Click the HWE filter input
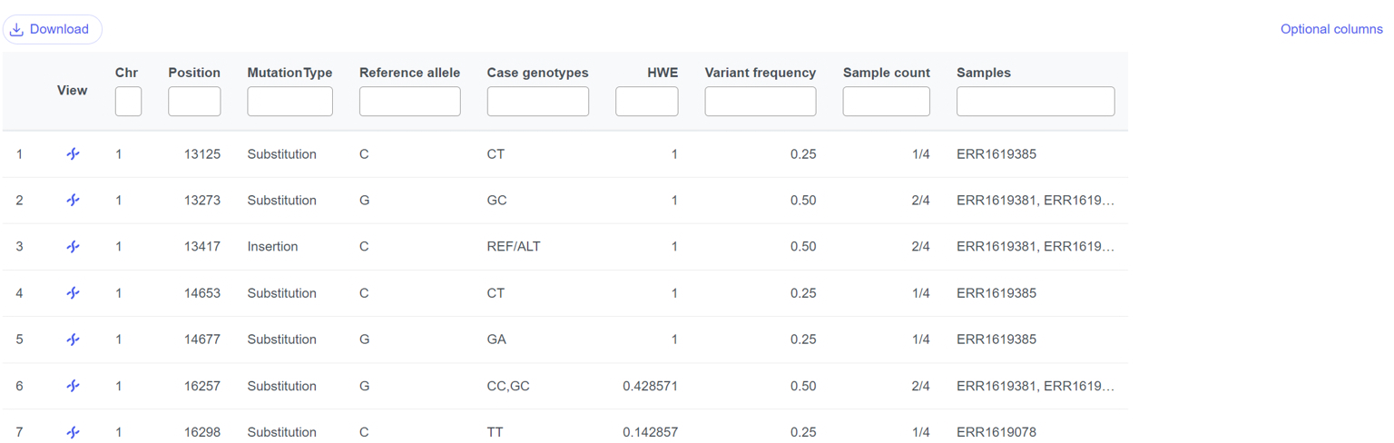The width and height of the screenshot is (1394, 443). [x=646, y=102]
